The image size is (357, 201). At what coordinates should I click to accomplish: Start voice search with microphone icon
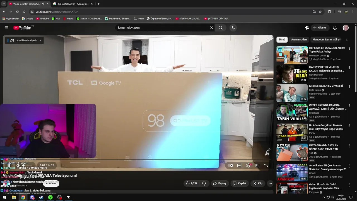[233, 28]
